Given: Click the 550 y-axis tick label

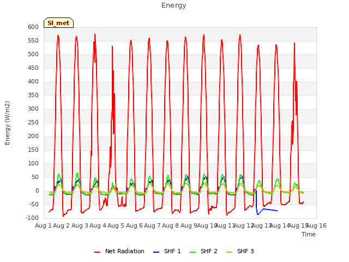Looking at the screenshot, I should 33,41.
